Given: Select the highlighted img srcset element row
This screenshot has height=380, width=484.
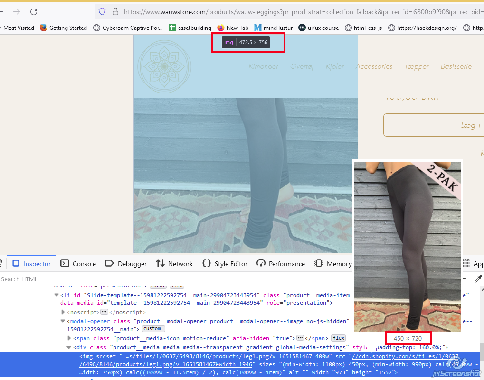Looking at the screenshot, I should tap(240, 364).
